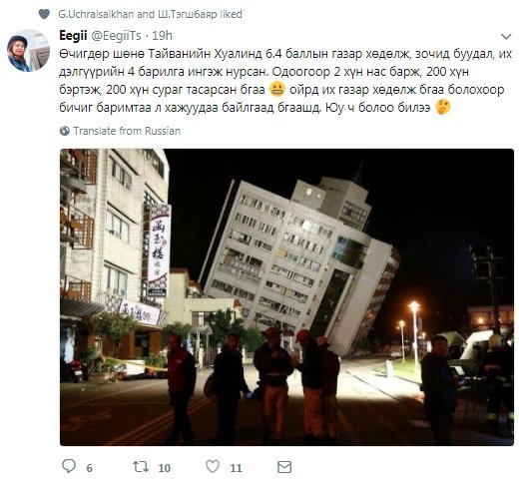Open G.Uchralsaikhan's profile from the liked line
Image resolution: width=519 pixels, height=481 pixels.
click(96, 14)
